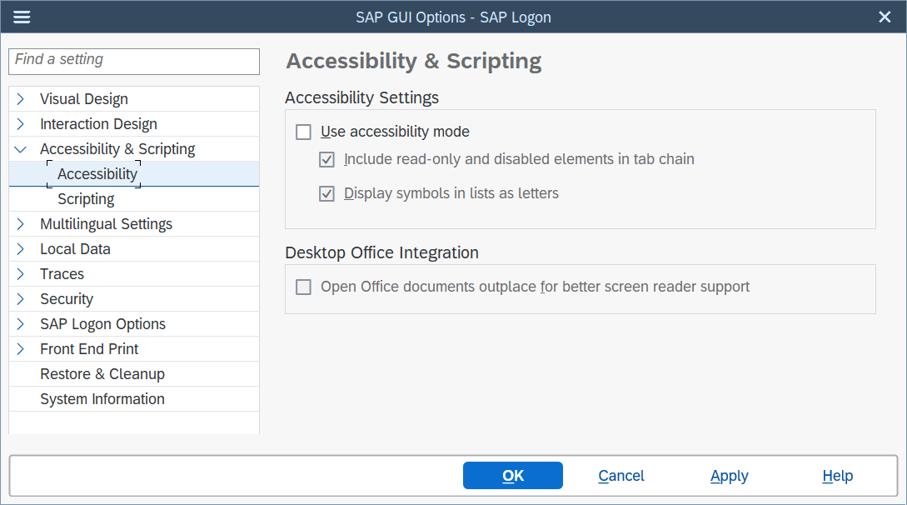Click the Cancel button
The height and width of the screenshot is (505, 907).
(621, 476)
